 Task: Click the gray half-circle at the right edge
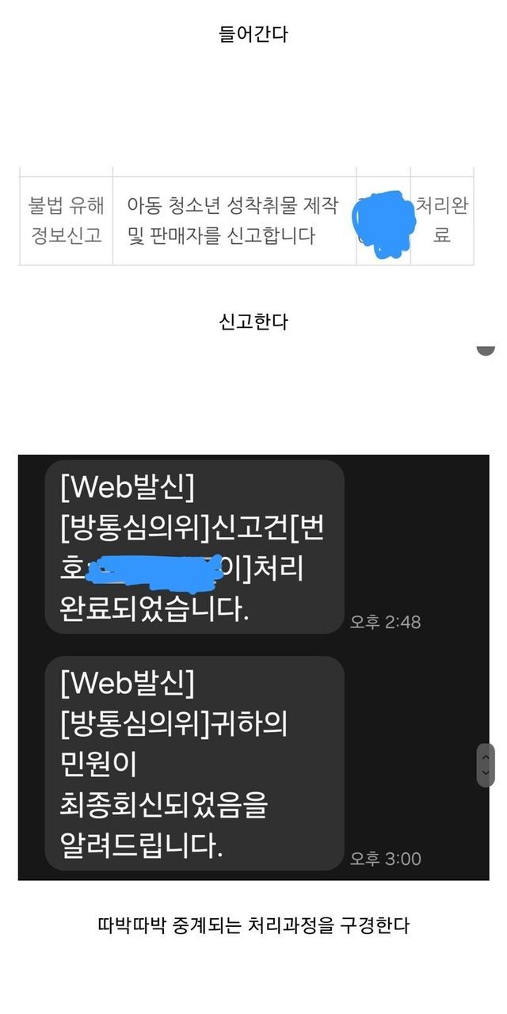[x=486, y=350]
